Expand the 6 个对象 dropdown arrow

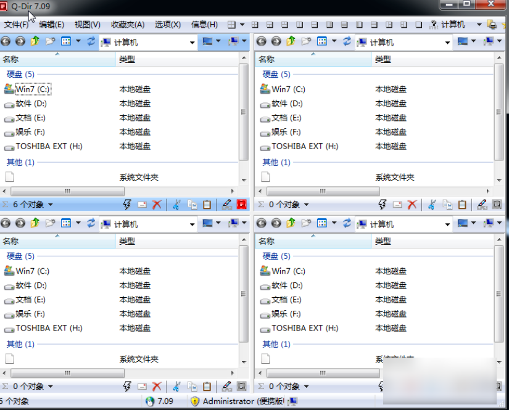[51, 205]
